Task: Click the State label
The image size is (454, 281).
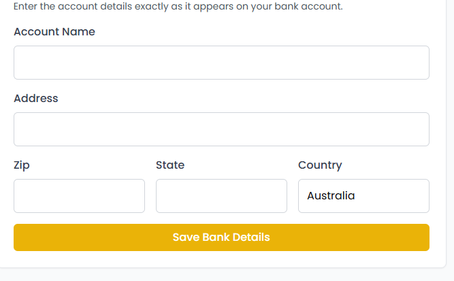Action: pos(170,165)
